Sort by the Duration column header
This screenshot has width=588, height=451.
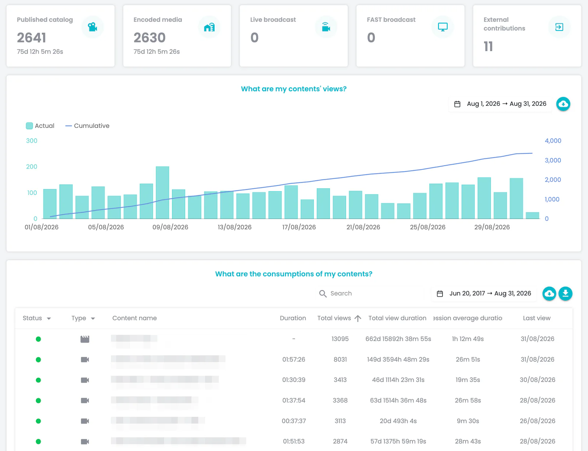pos(293,318)
